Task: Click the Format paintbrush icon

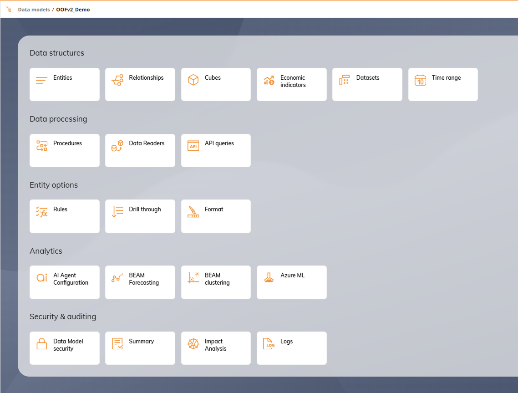Action: click(x=193, y=212)
